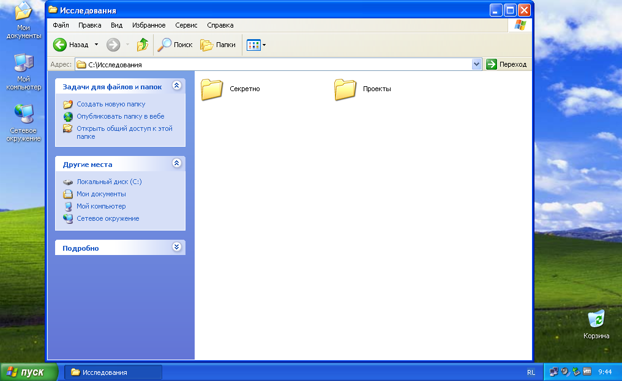Open the Правка menu
Screen dimensions: 622x381
pos(89,25)
